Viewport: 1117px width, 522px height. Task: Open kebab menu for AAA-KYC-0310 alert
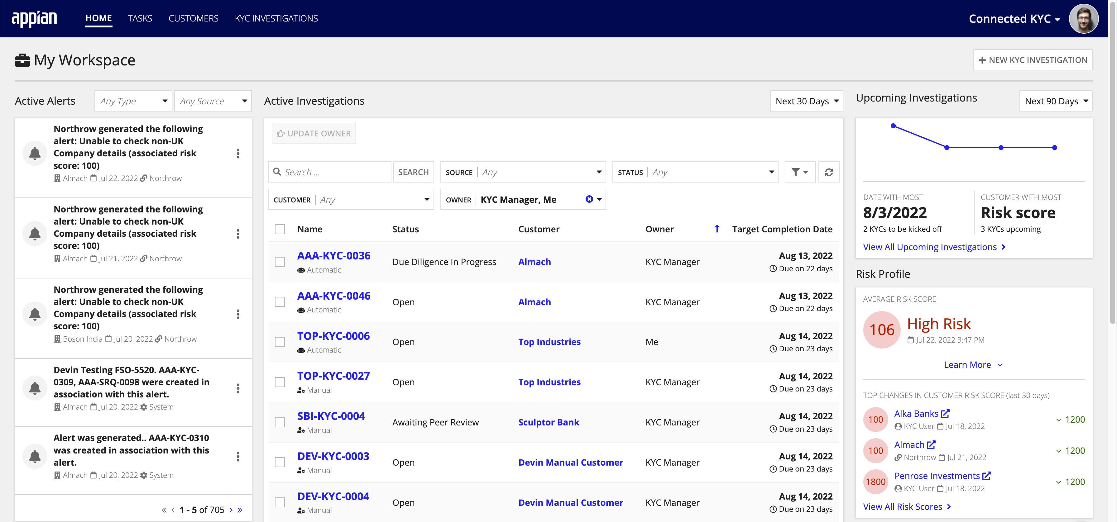pyautogui.click(x=237, y=456)
